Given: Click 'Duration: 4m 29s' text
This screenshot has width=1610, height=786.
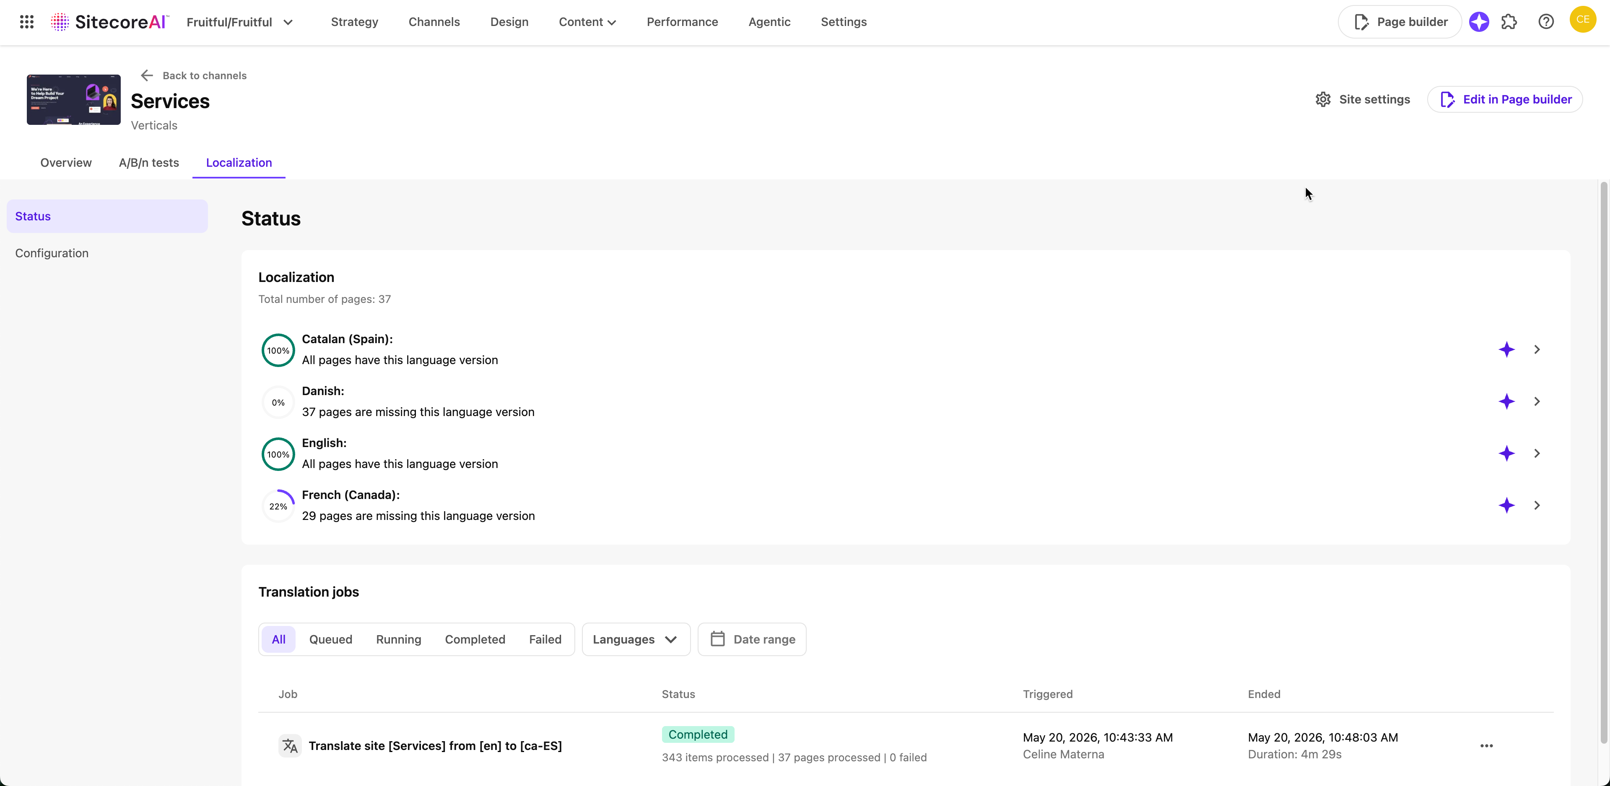Looking at the screenshot, I should pos(1294,754).
